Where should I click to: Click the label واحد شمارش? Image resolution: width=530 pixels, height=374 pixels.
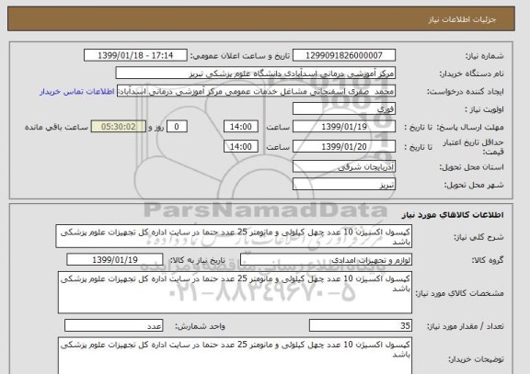200,326
